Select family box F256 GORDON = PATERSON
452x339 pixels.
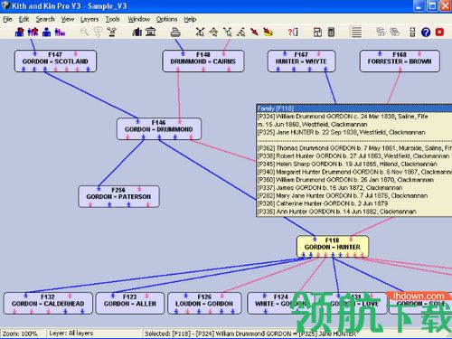tap(118, 196)
